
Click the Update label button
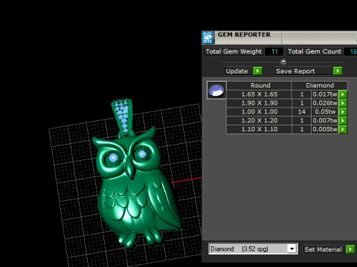[239, 71]
